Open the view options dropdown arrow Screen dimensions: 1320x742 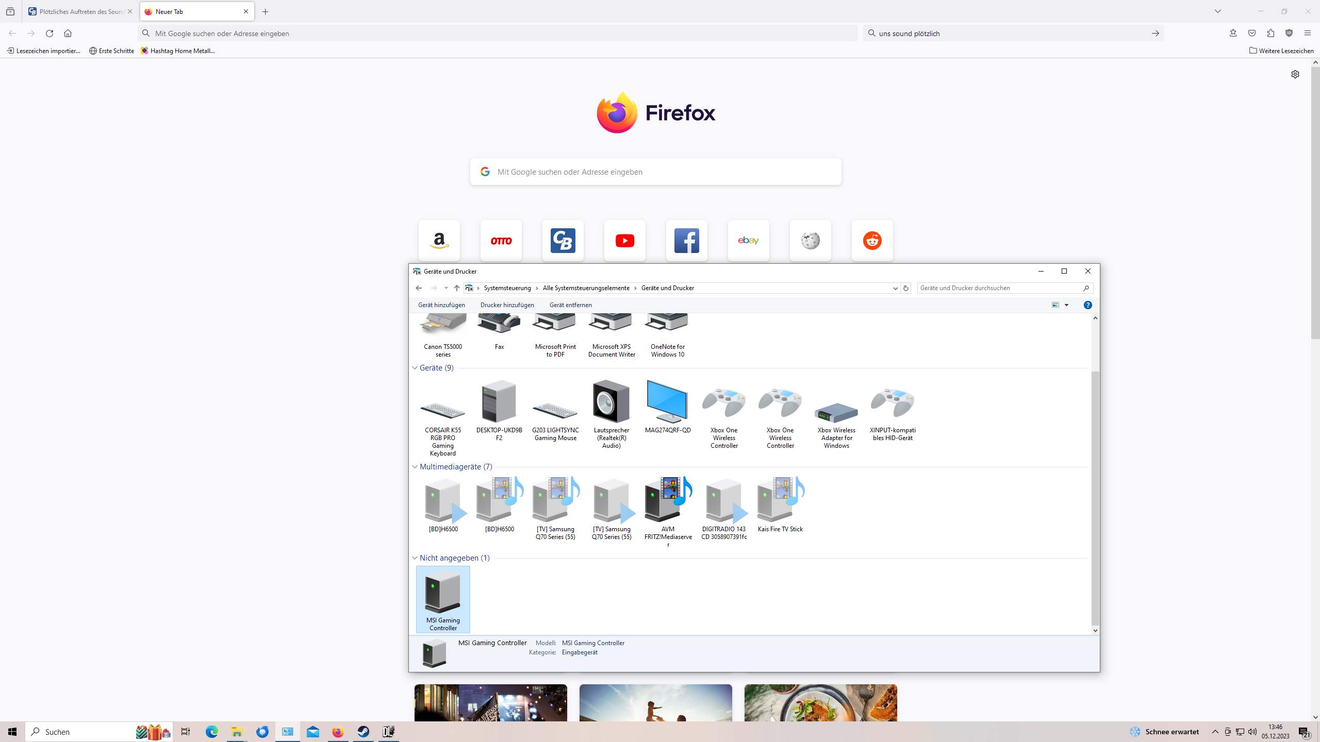click(1066, 305)
